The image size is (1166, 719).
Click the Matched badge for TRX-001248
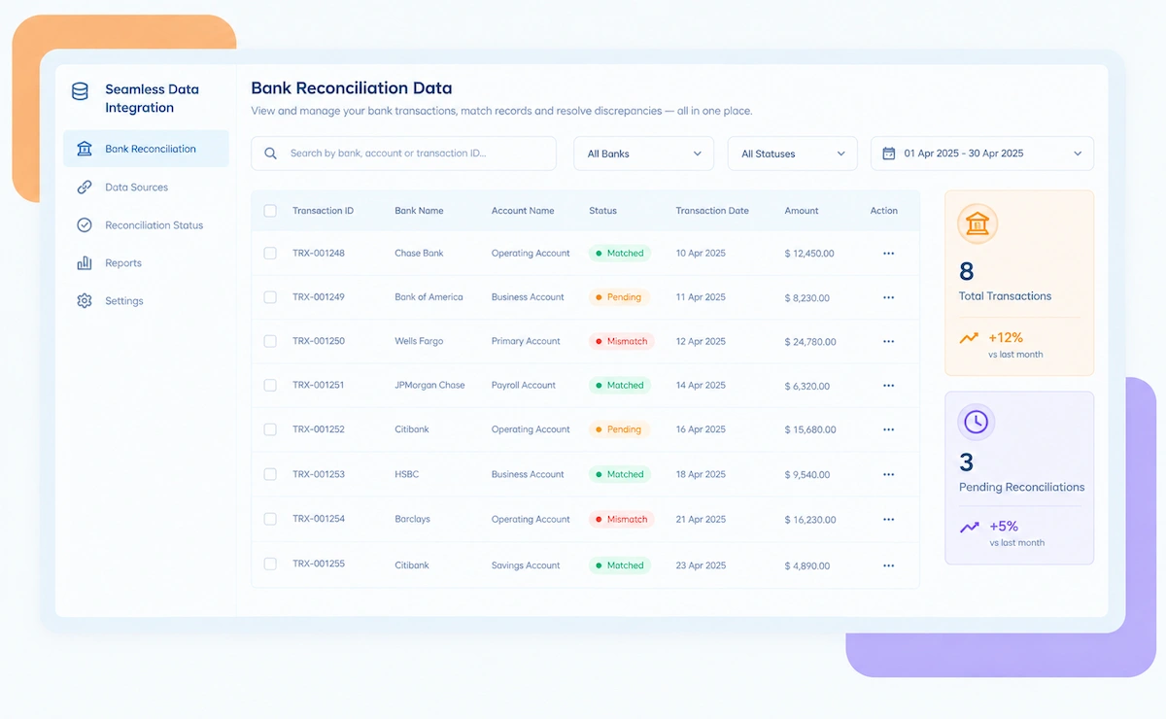619,254
